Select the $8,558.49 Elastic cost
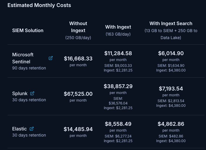Screen dimensions: 206x150 point(118,124)
